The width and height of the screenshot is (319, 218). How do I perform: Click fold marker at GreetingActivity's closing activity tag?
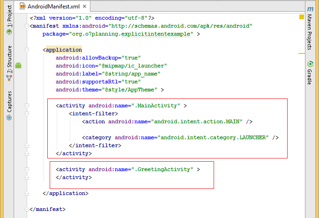click(x=27, y=177)
